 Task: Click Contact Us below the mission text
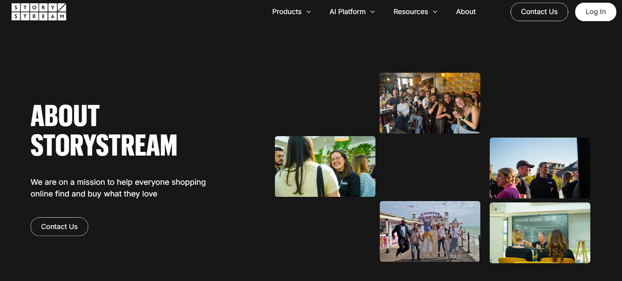coord(59,227)
